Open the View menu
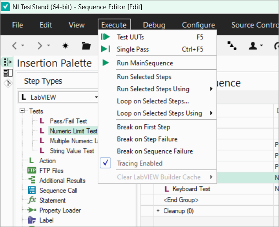This screenshot has height=227, width=279. [77, 25]
